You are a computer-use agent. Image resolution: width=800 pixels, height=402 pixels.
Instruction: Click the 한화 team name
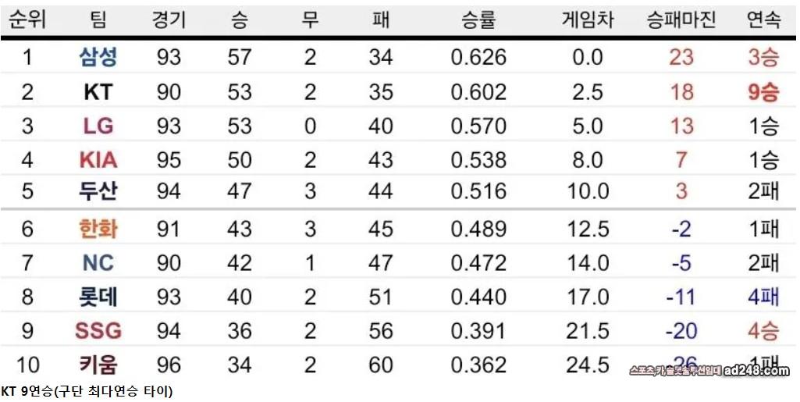point(98,229)
